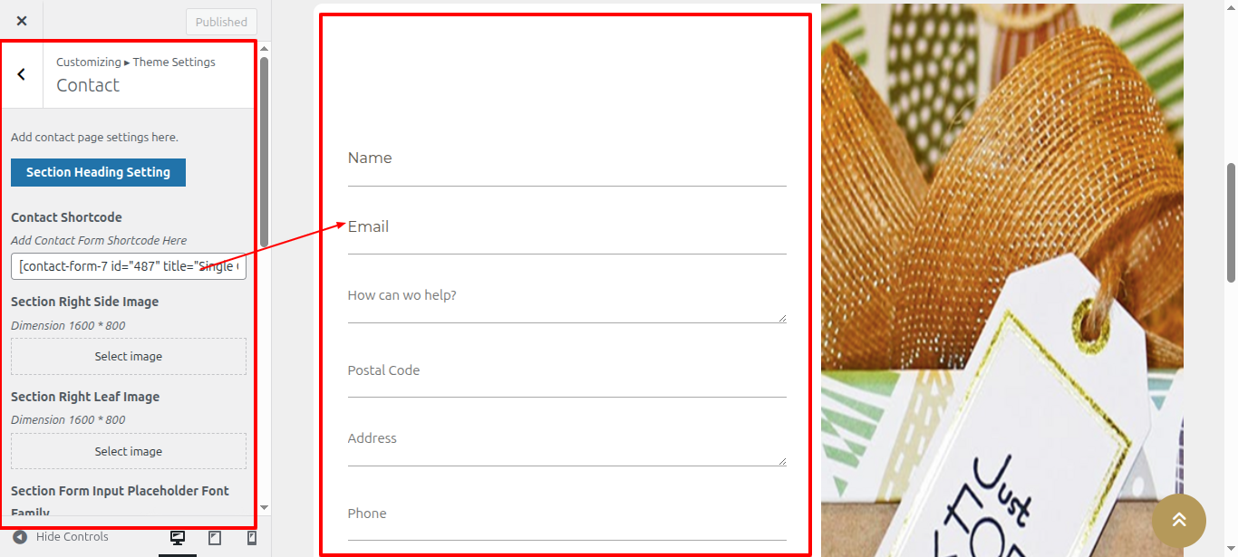Collapse sidebar via Hide Controls arrow icon
1238x557 pixels.
pyautogui.click(x=20, y=537)
